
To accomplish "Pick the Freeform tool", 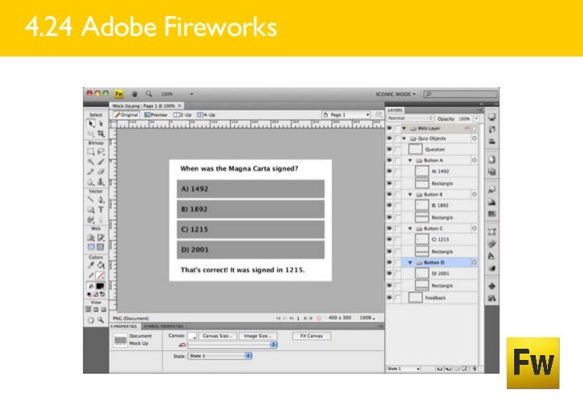I will [x=91, y=219].
